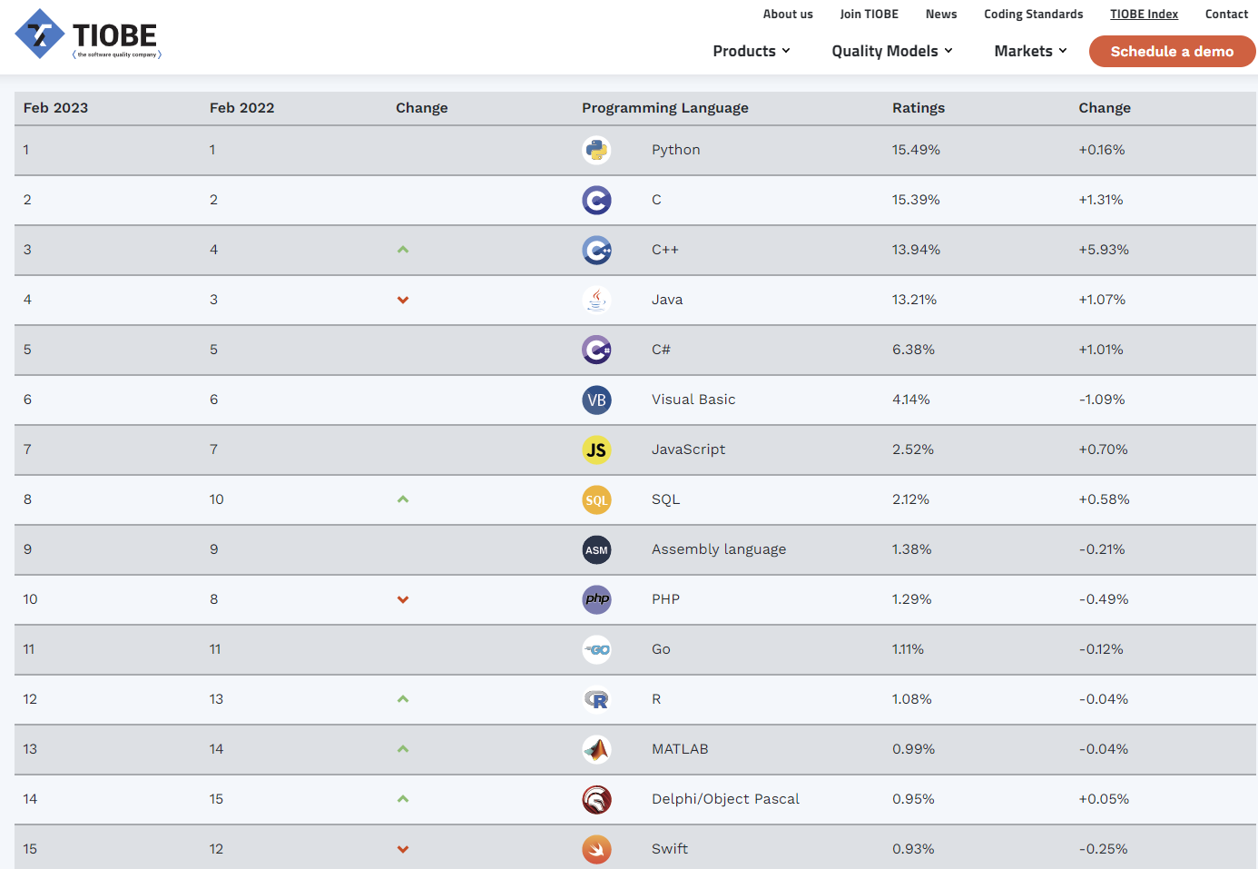Click the up arrow in SQL row
This screenshot has height=869, width=1258.
(x=403, y=499)
